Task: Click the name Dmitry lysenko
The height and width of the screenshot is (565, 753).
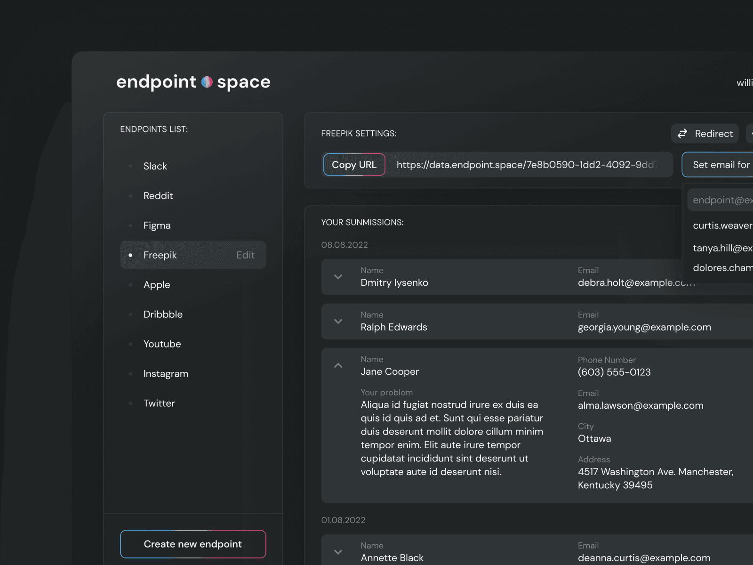Action: 394,283
